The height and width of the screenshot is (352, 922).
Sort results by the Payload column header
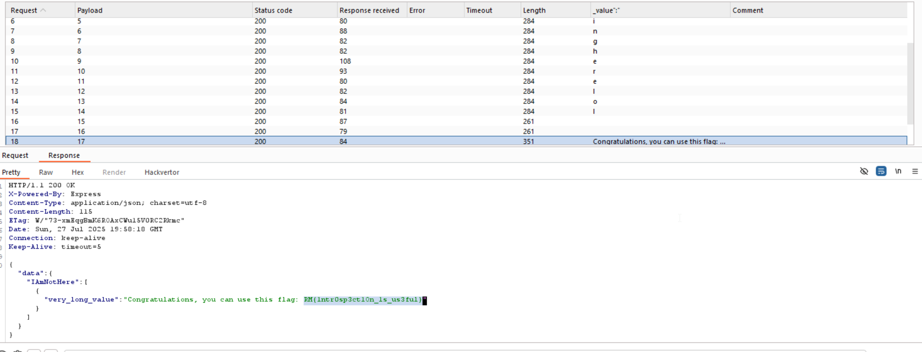pyautogui.click(x=90, y=10)
